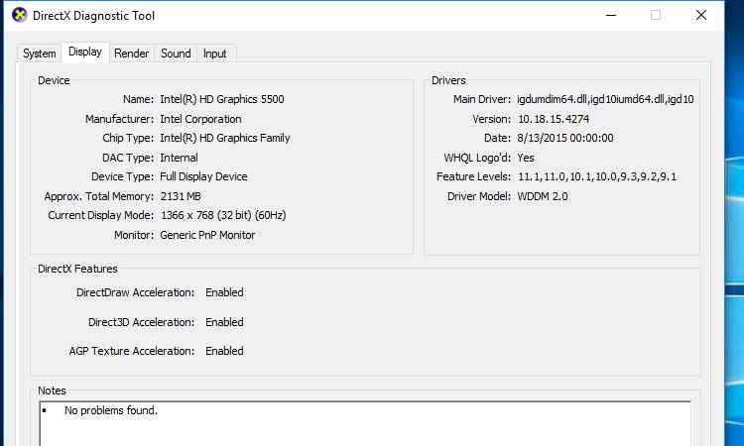Click the 'Main Driver:' label

(482, 99)
